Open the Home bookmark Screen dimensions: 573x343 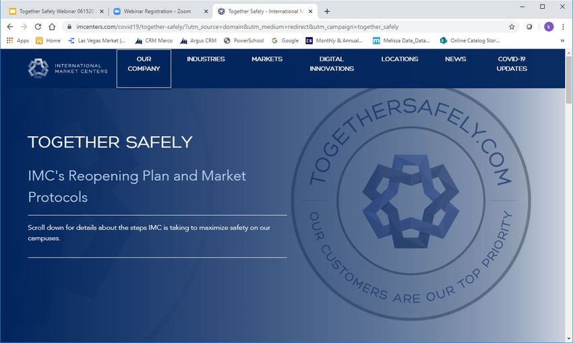[x=49, y=40]
